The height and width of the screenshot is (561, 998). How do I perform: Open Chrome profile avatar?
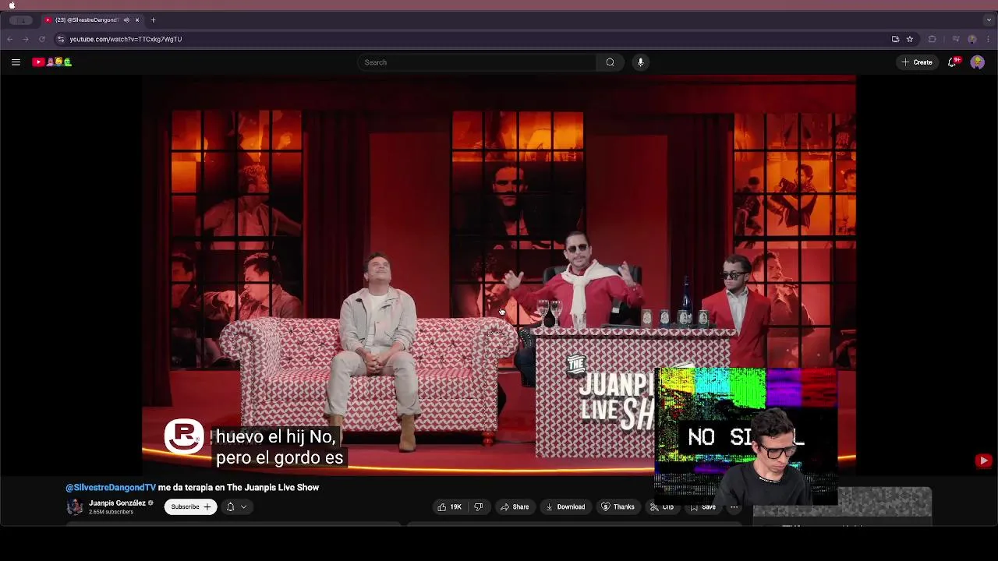click(971, 39)
